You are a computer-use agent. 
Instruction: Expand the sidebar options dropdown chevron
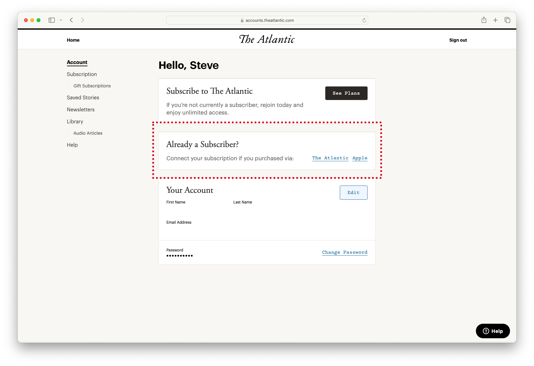61,20
